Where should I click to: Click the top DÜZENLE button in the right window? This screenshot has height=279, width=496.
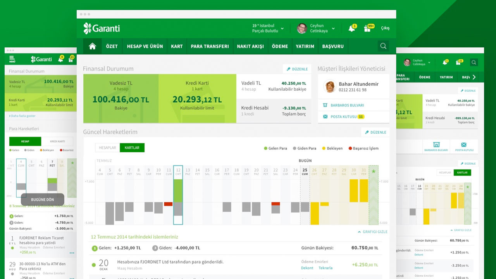tap(468, 91)
